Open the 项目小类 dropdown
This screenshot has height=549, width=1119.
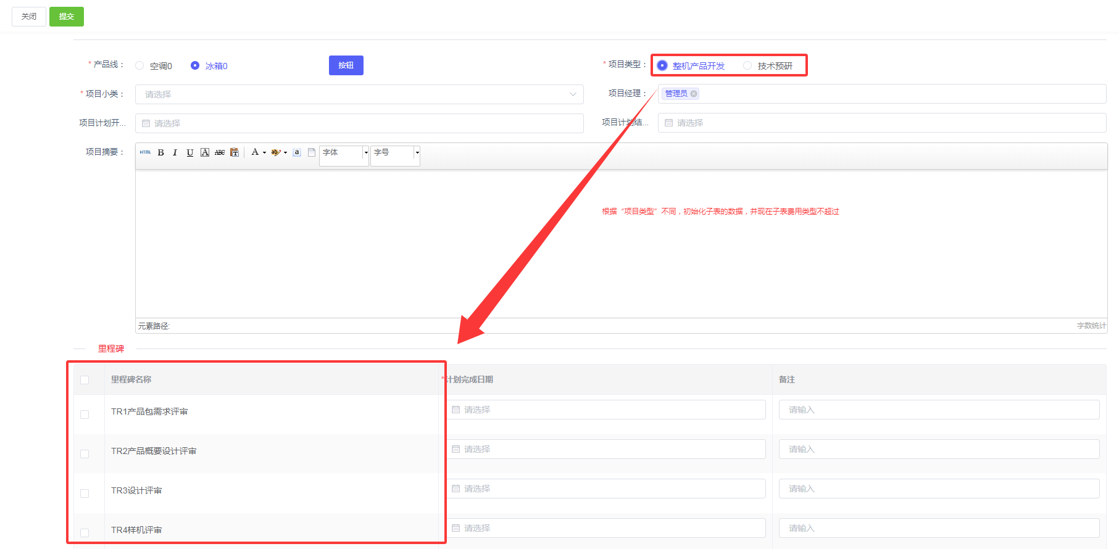tap(359, 94)
